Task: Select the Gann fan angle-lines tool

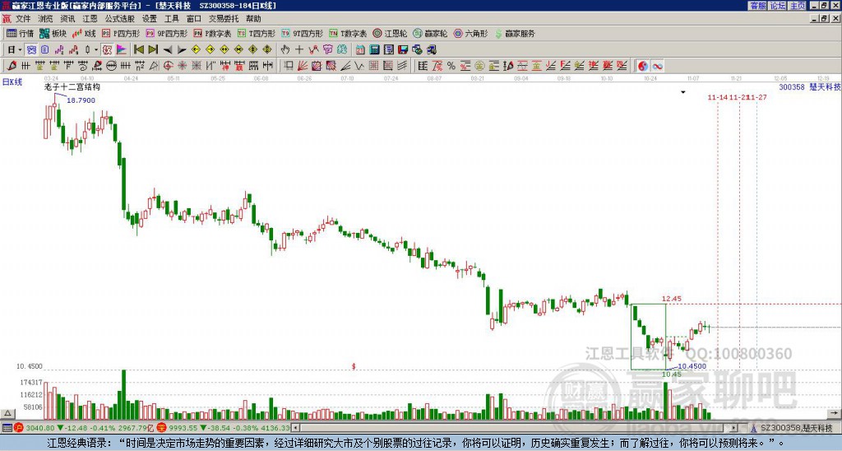Action: click(x=303, y=66)
